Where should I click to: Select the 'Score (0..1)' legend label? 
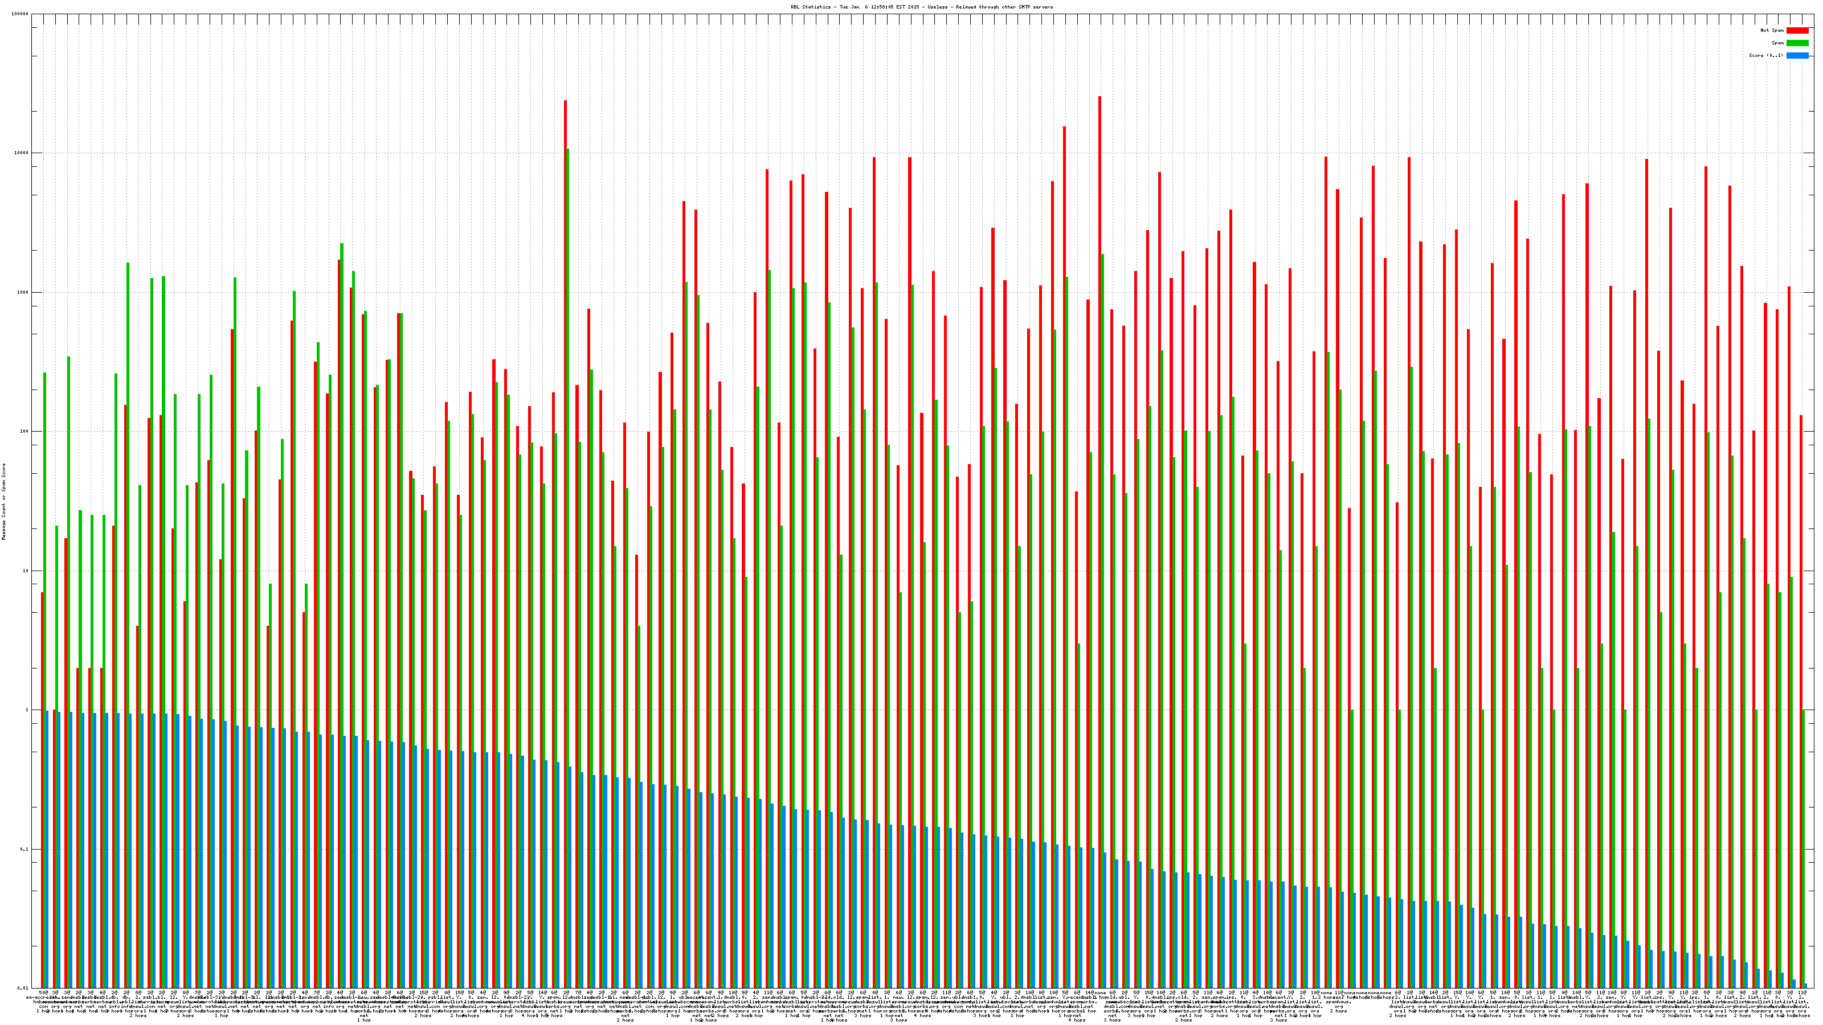(1765, 55)
